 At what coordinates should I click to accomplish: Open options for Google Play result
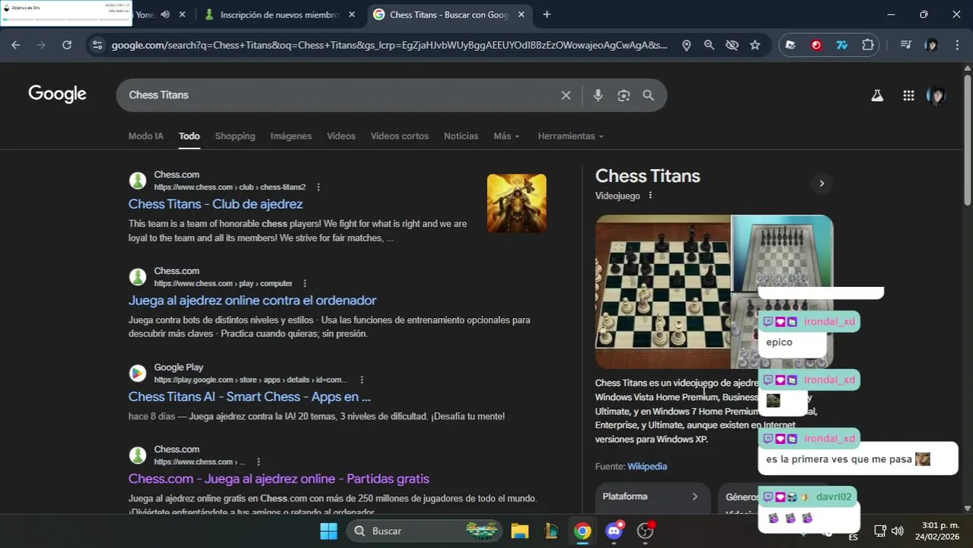click(x=362, y=380)
